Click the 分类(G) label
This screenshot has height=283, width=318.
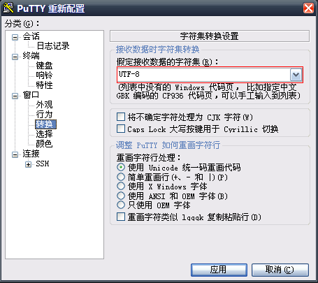(x=22, y=23)
